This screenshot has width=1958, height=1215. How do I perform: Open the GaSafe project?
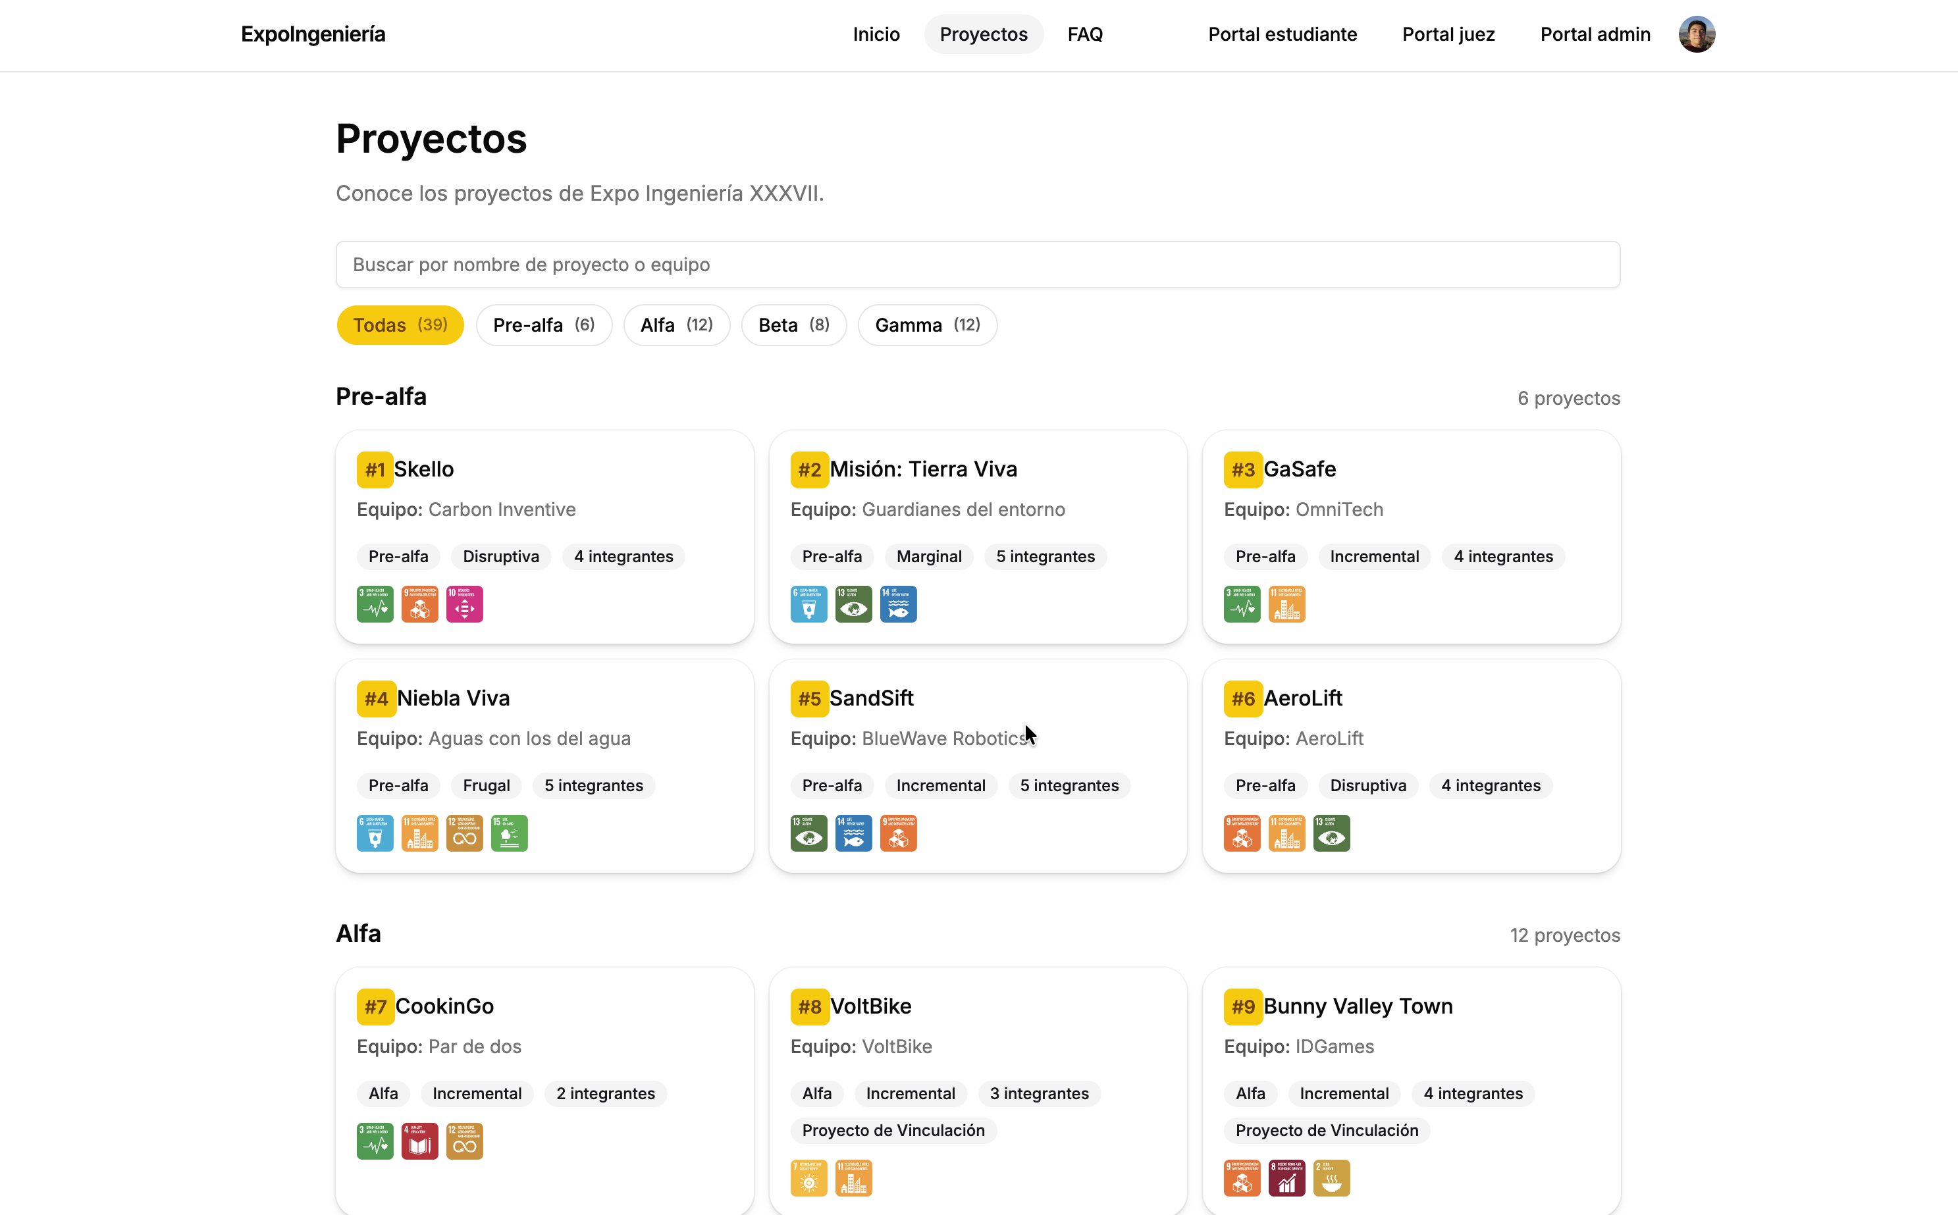[x=1300, y=469]
